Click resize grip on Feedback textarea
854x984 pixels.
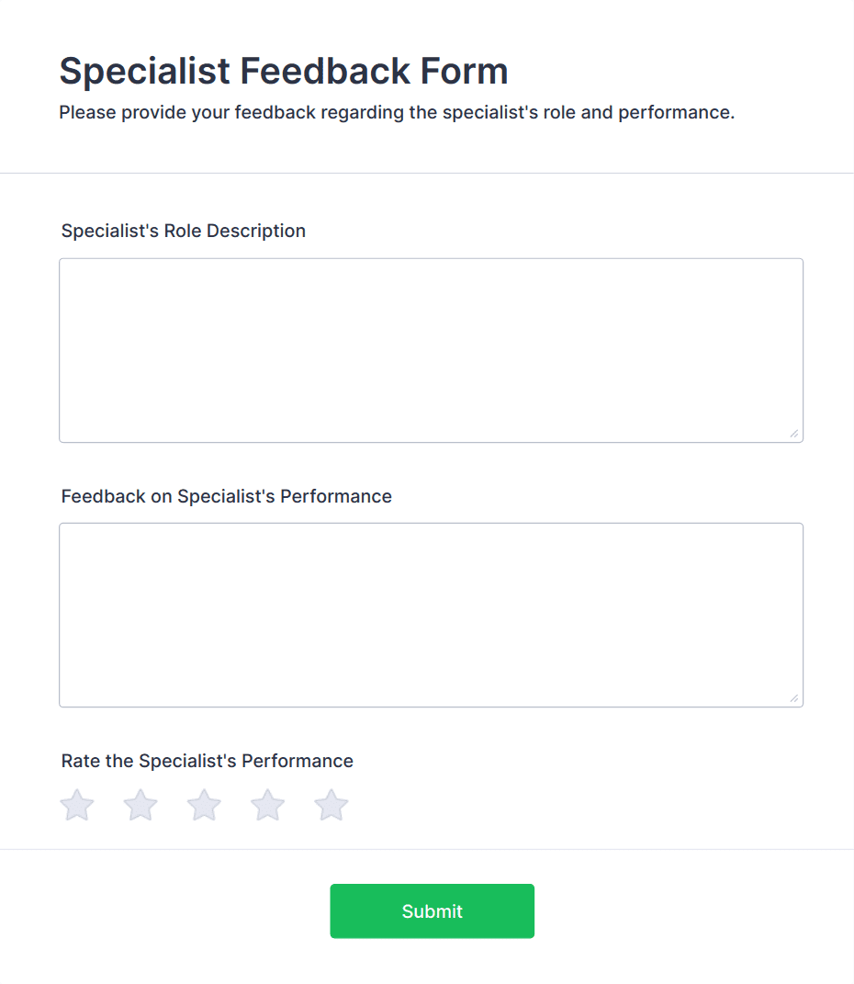click(793, 697)
